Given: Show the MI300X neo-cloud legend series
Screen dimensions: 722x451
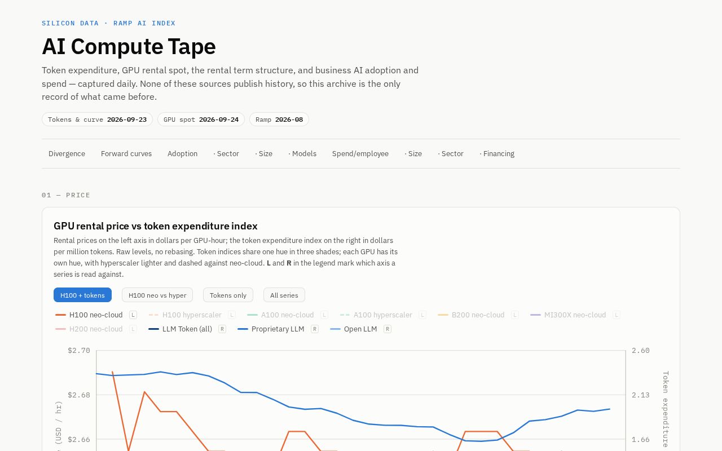Looking at the screenshot, I should pyautogui.click(x=575, y=315).
